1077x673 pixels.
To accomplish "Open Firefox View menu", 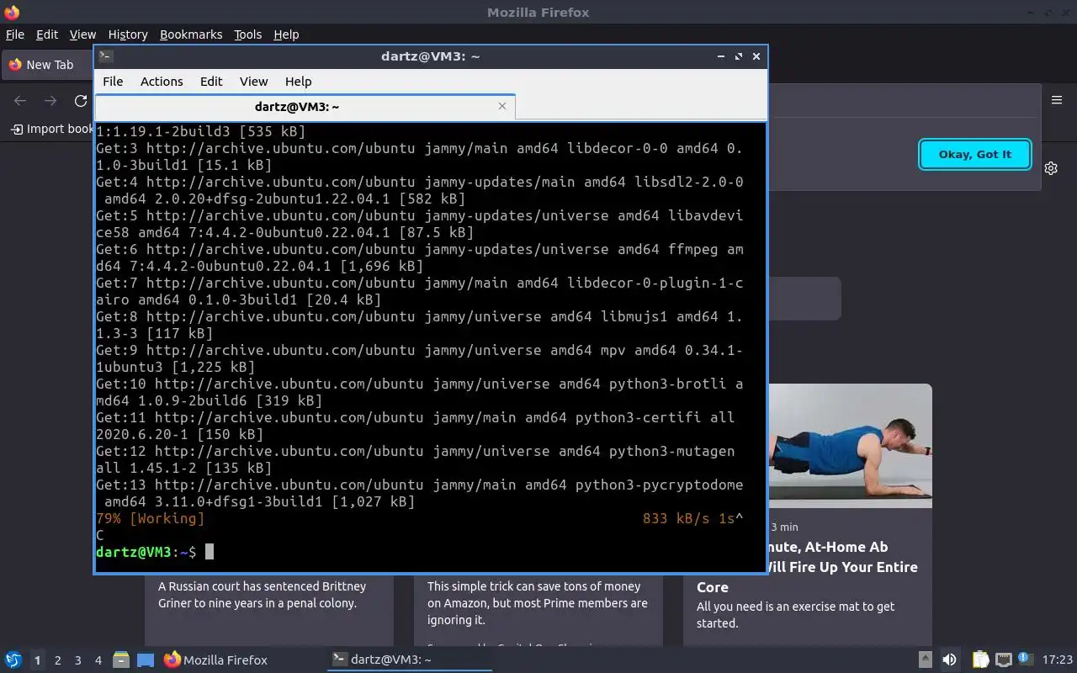I will [82, 34].
